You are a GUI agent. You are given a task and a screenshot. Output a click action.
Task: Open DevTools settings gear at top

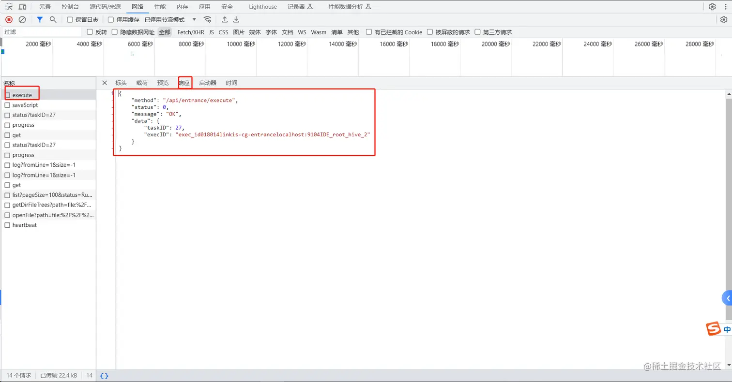coord(712,7)
